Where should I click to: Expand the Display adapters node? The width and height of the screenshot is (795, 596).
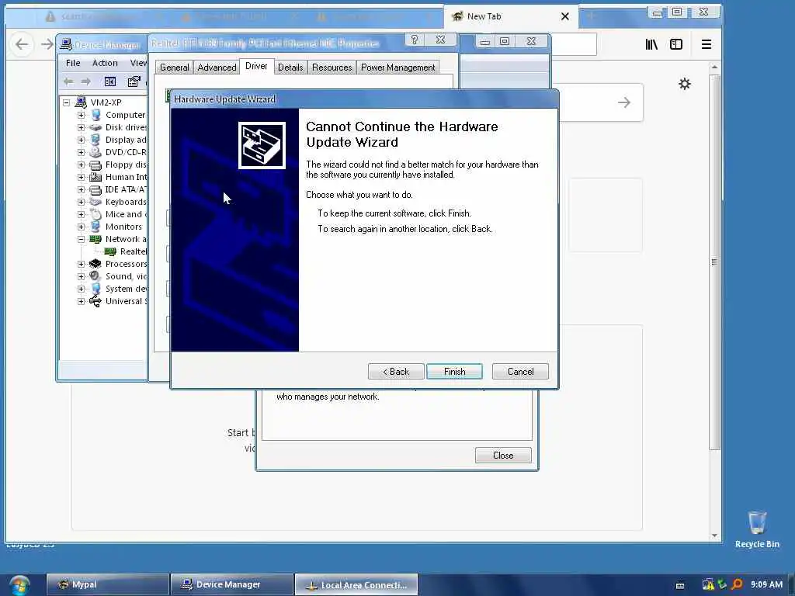[x=81, y=140]
